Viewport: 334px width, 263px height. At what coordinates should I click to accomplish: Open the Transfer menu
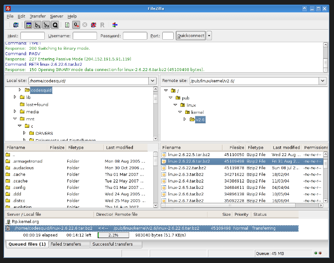point(38,16)
